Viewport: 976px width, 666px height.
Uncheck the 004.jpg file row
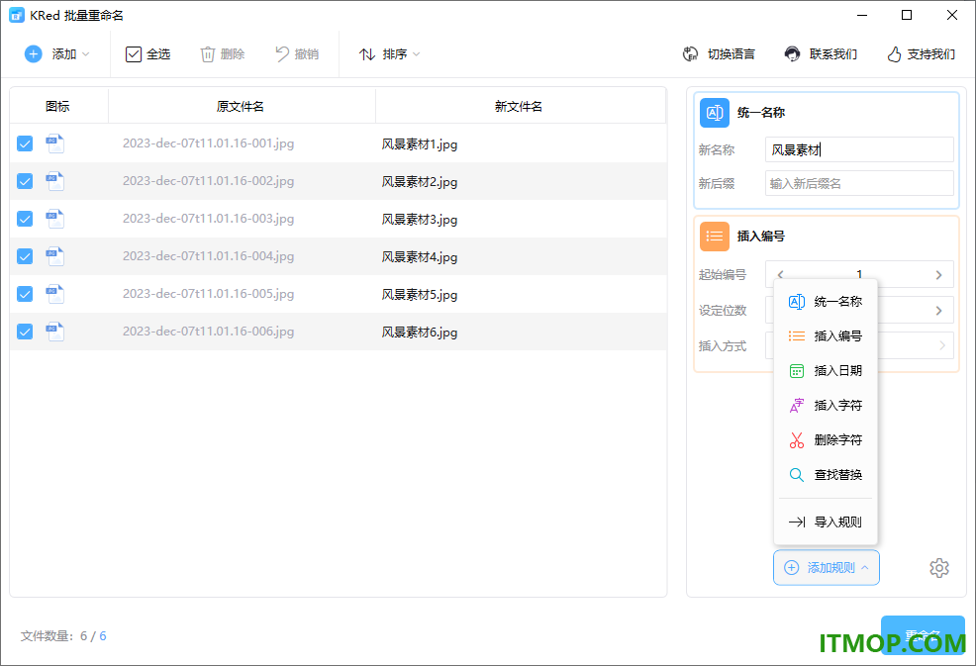[25, 256]
